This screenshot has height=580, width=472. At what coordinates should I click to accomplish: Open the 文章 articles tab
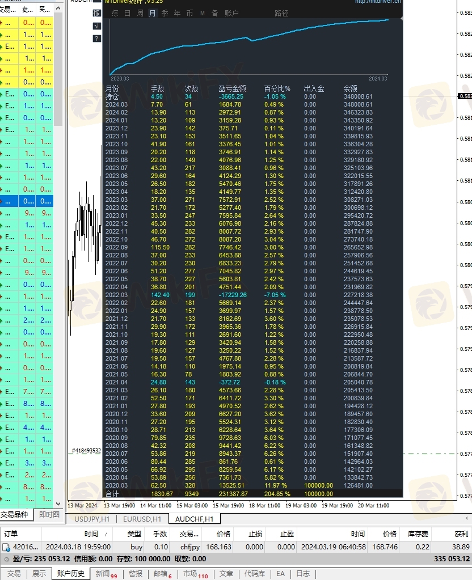[x=226, y=573]
